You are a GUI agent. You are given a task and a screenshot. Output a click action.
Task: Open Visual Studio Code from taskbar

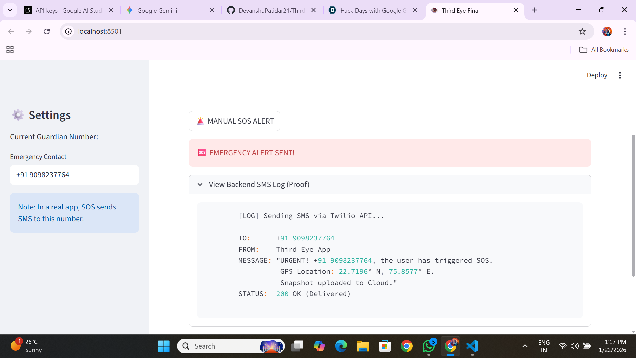[x=472, y=346]
